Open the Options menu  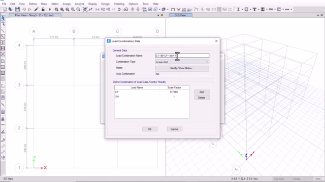pyautogui.click(x=133, y=4)
